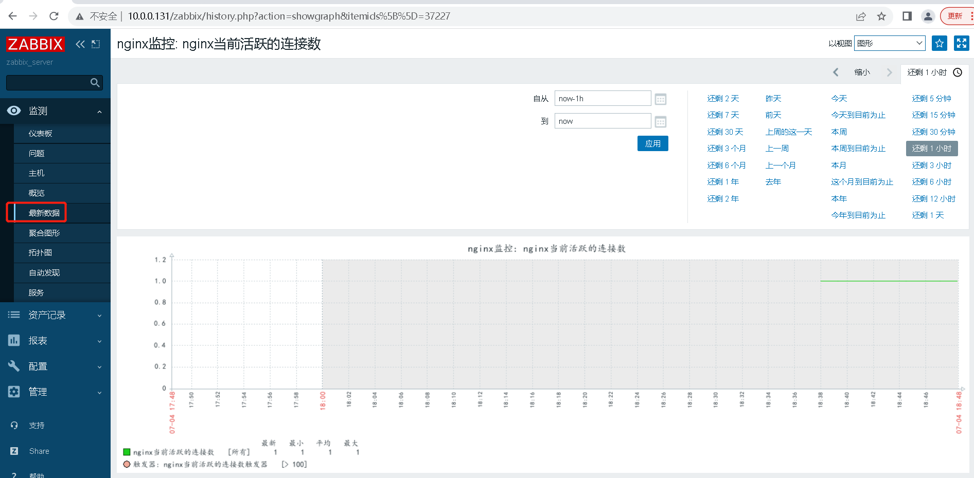Click the wrench icon beside 配置
Image resolution: width=974 pixels, height=478 pixels.
14,366
